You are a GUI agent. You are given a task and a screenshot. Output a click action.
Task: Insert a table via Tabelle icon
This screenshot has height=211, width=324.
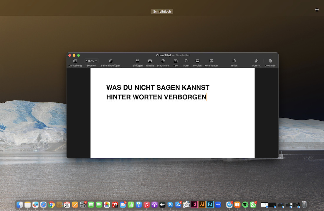tap(150, 61)
